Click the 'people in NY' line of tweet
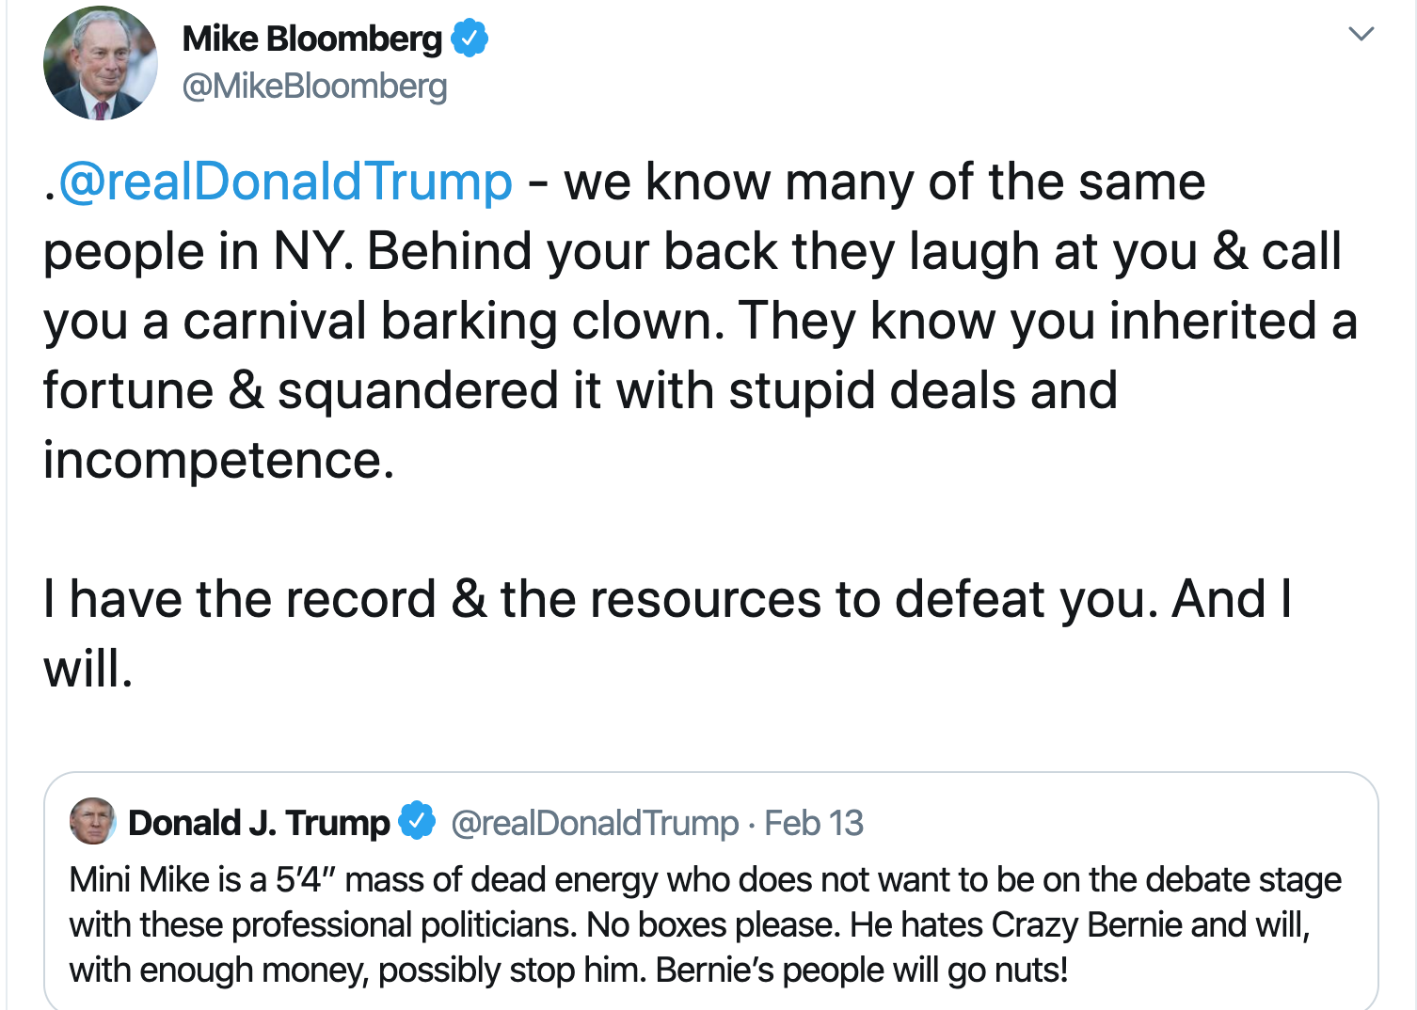 click(693, 252)
